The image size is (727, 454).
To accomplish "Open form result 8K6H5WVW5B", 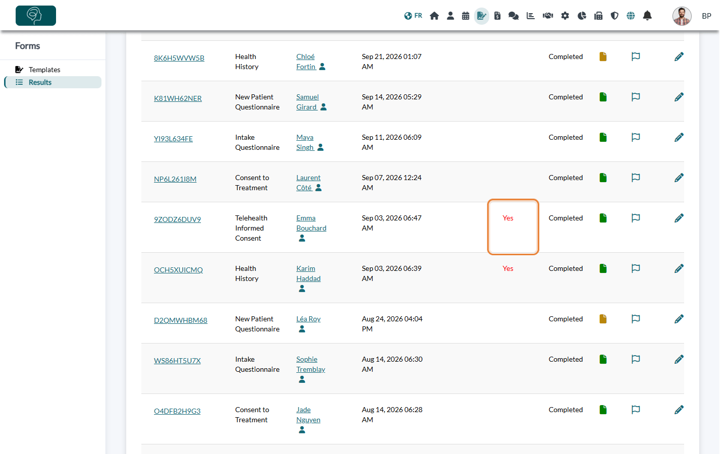I will pos(179,58).
